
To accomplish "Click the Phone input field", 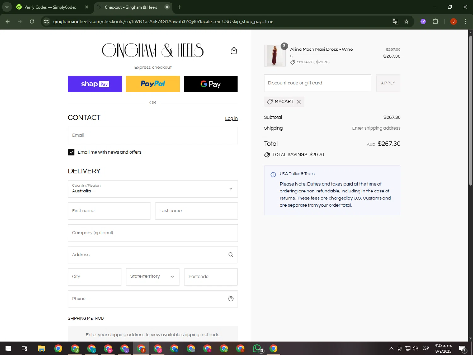I will click(x=153, y=299).
